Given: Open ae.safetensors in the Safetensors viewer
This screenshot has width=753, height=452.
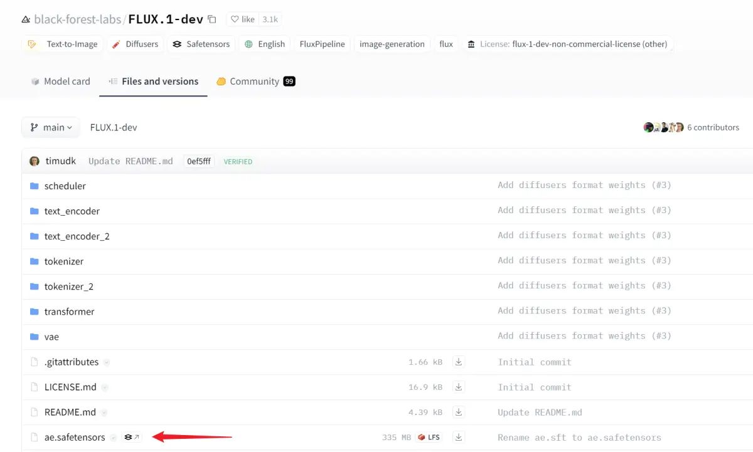Looking at the screenshot, I should pyautogui.click(x=131, y=437).
